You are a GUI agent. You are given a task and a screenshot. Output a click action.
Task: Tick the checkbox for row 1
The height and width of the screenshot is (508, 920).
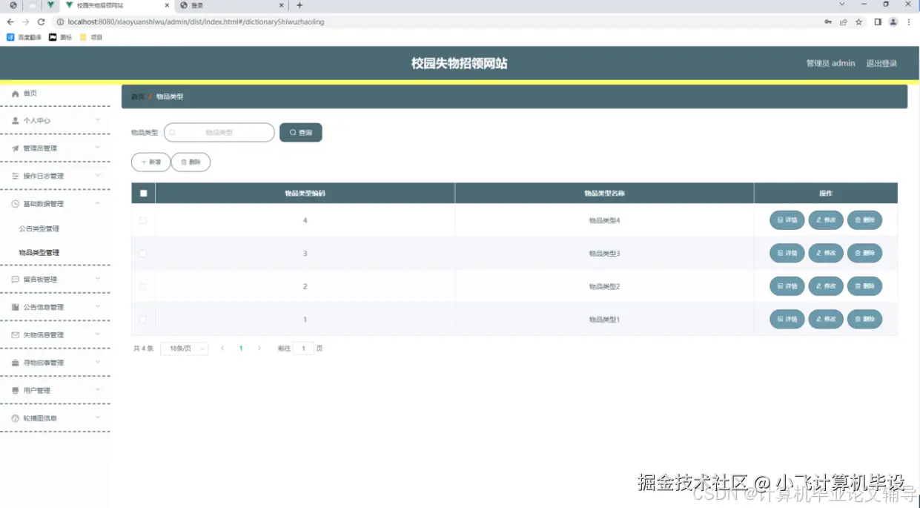(143, 320)
